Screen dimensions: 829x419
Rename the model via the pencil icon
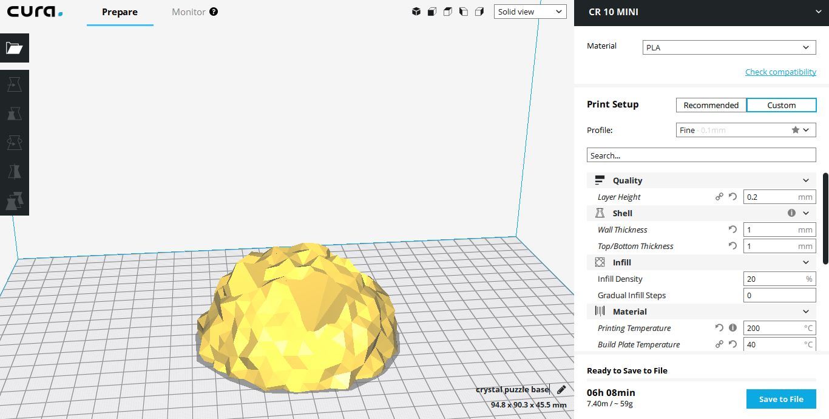point(560,389)
